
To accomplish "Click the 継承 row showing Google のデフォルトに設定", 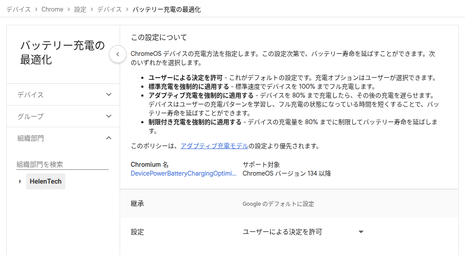I will [289, 204].
